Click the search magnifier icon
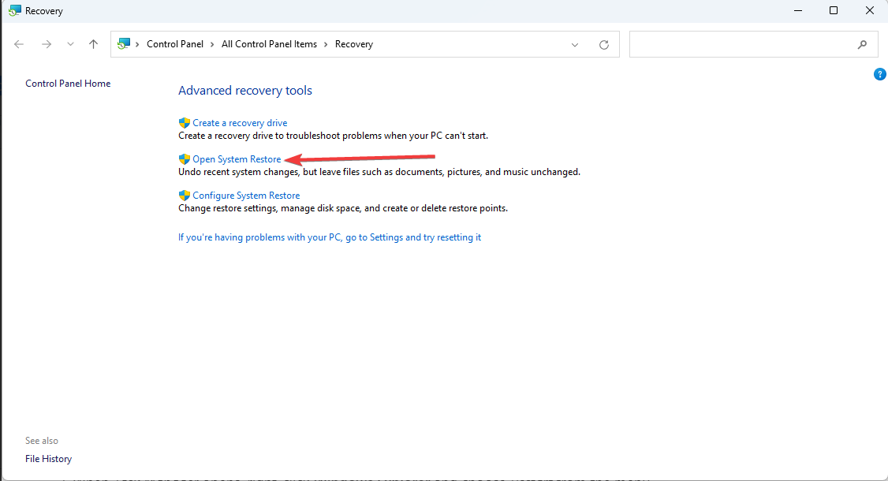 (862, 45)
